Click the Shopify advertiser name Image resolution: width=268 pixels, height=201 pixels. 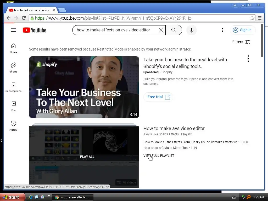[167, 72]
